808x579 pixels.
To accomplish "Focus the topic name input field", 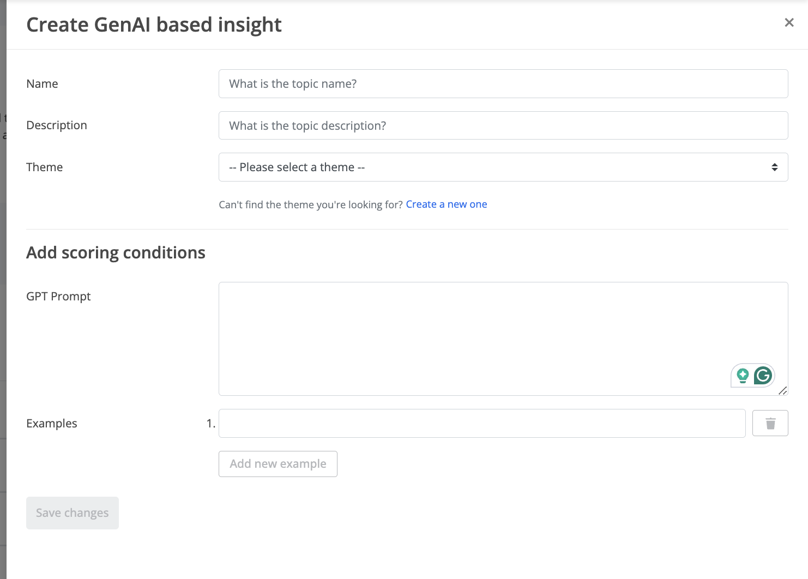I will [x=503, y=84].
